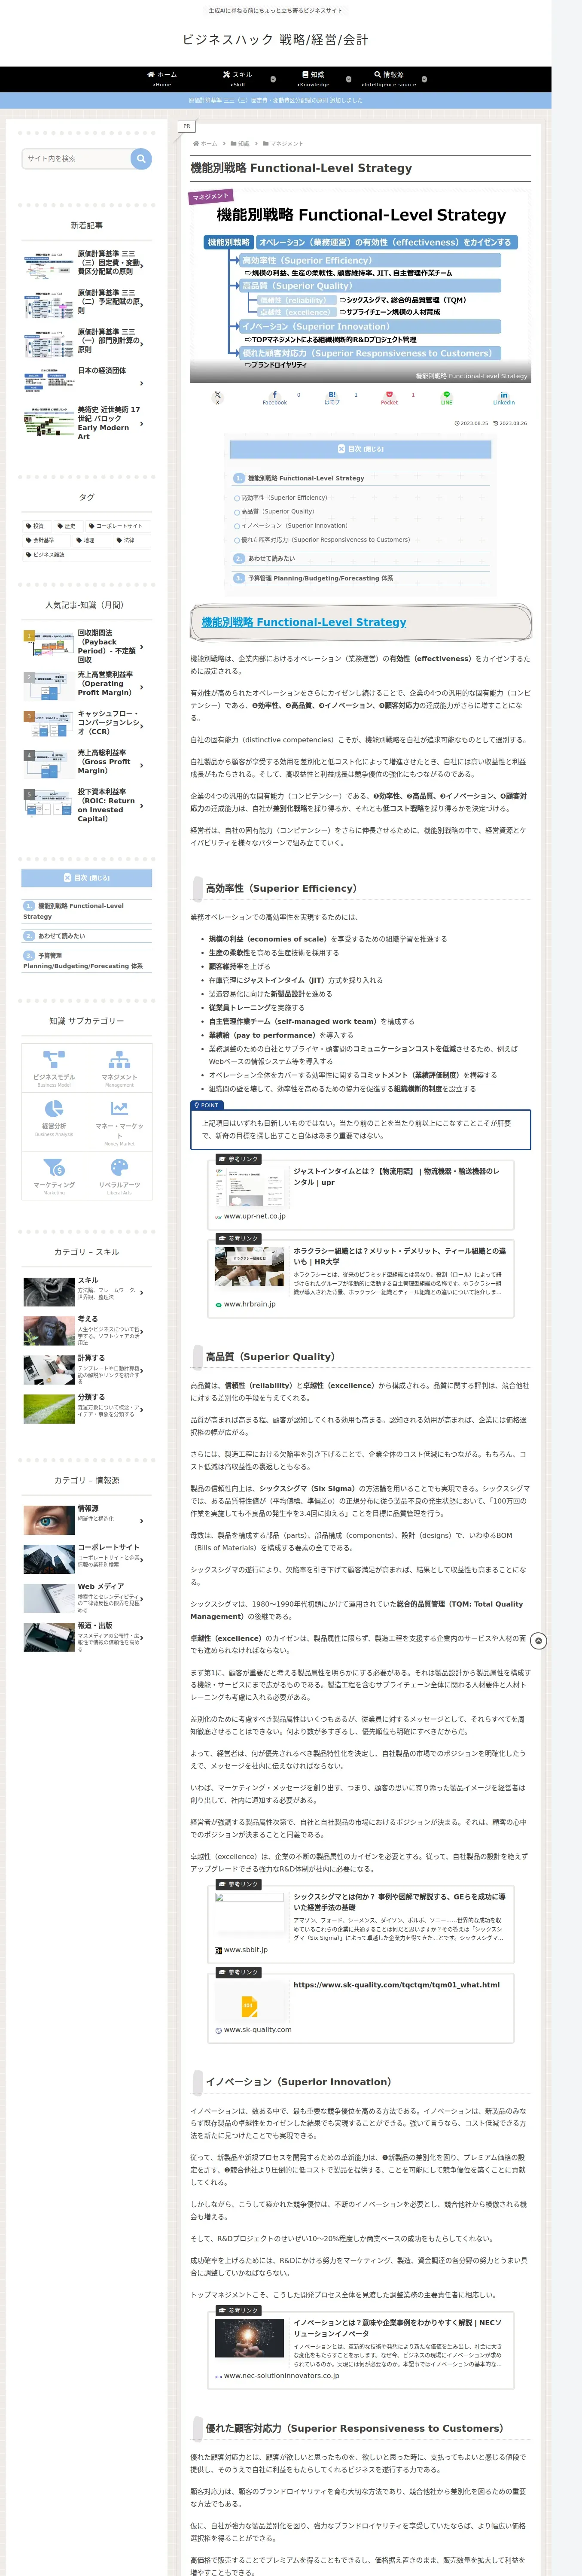This screenshot has width=582, height=2576.
Task: Open the 日本の経済団体 recent article
Action: click(x=87, y=381)
